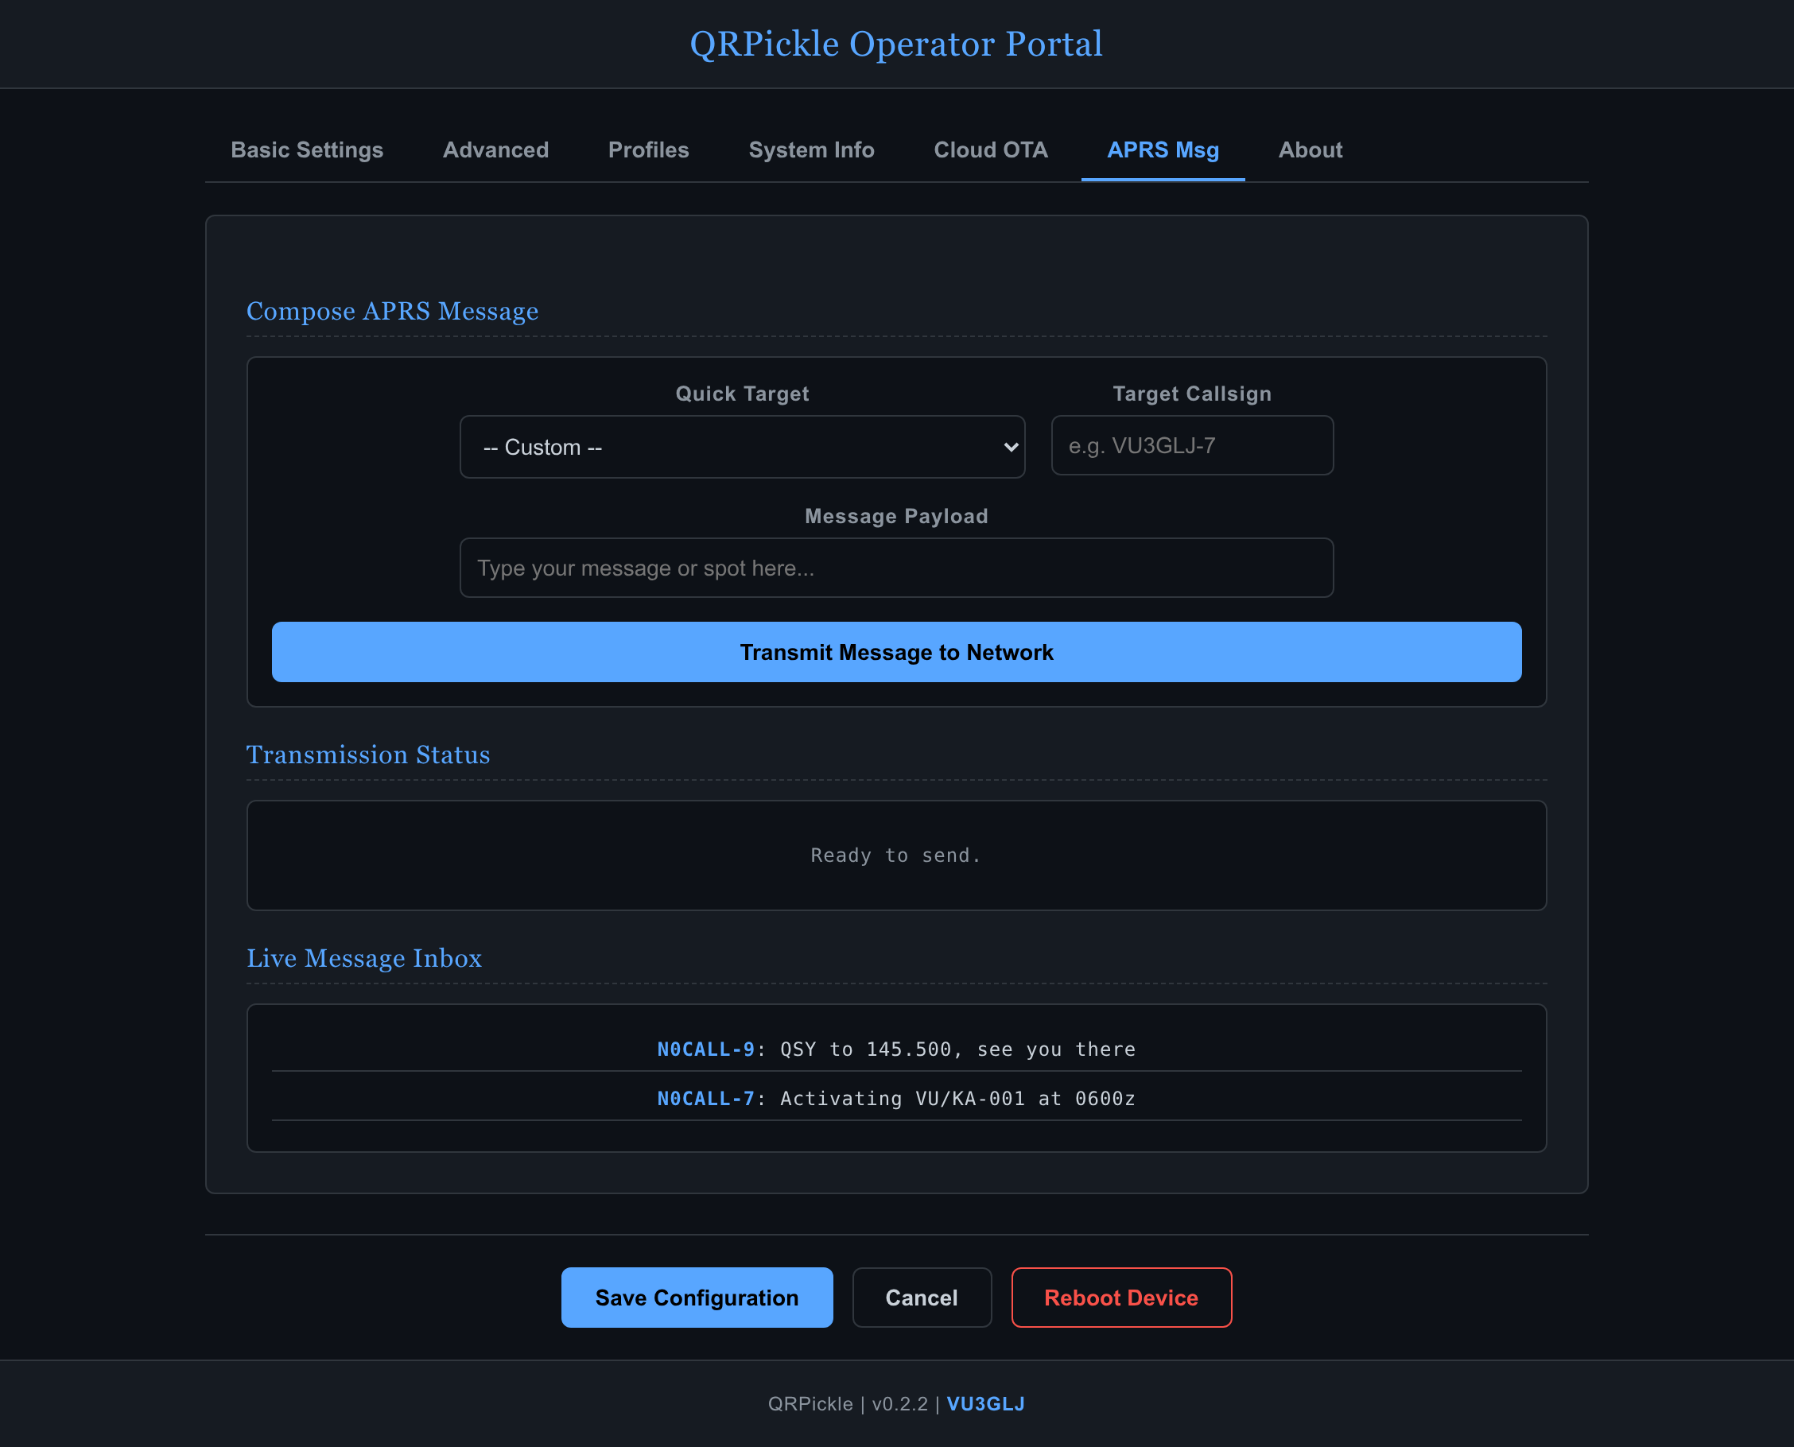Click the 'QRPickle | v0.2.2' footer text

(848, 1403)
